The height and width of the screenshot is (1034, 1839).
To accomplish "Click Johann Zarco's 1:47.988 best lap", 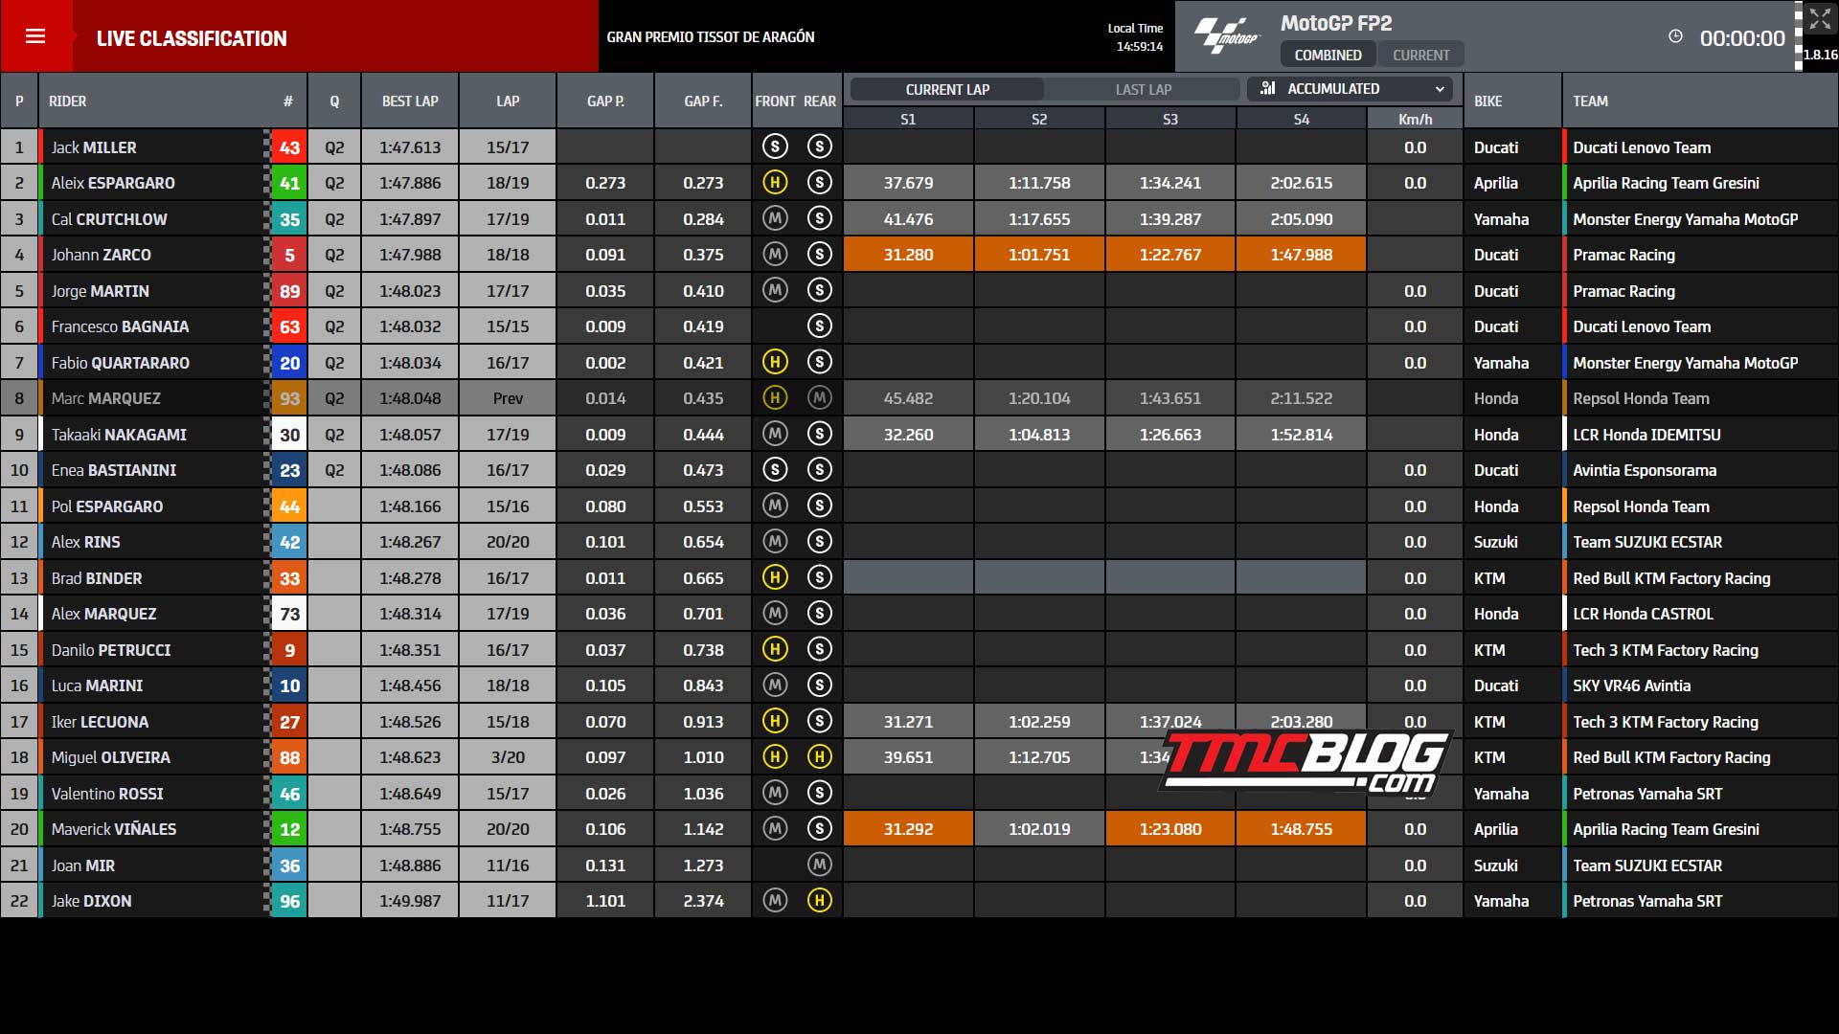I will click(410, 255).
